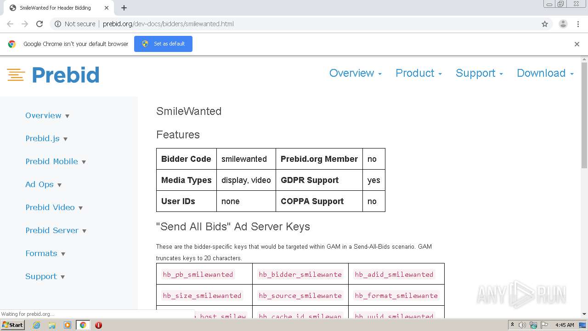Click the GDPR Support table cell
The width and height of the screenshot is (588, 331).
pyautogui.click(x=319, y=180)
